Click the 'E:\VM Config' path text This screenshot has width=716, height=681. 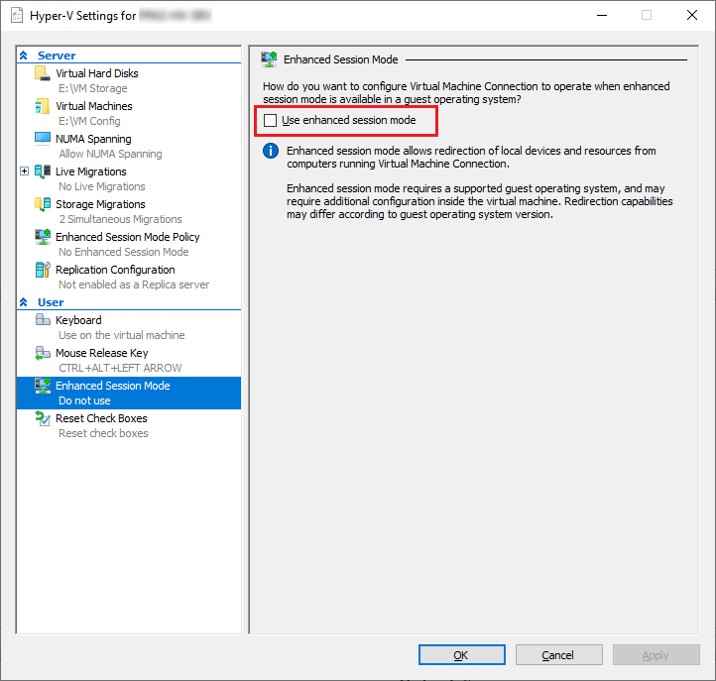(89, 121)
